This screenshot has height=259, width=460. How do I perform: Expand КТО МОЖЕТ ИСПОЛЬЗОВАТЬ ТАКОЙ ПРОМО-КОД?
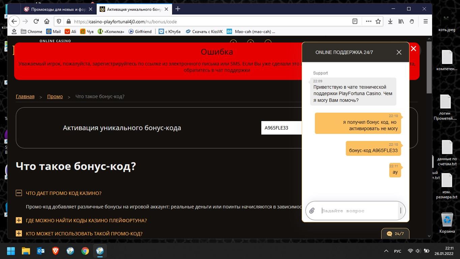[x=19, y=233]
